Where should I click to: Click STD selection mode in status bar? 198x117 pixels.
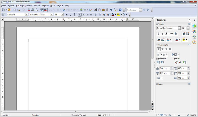point(104,115)
